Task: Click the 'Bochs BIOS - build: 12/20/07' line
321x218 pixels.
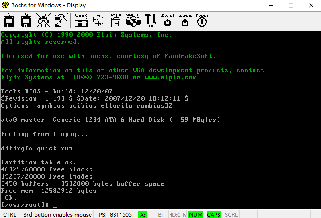Action: 57,91
